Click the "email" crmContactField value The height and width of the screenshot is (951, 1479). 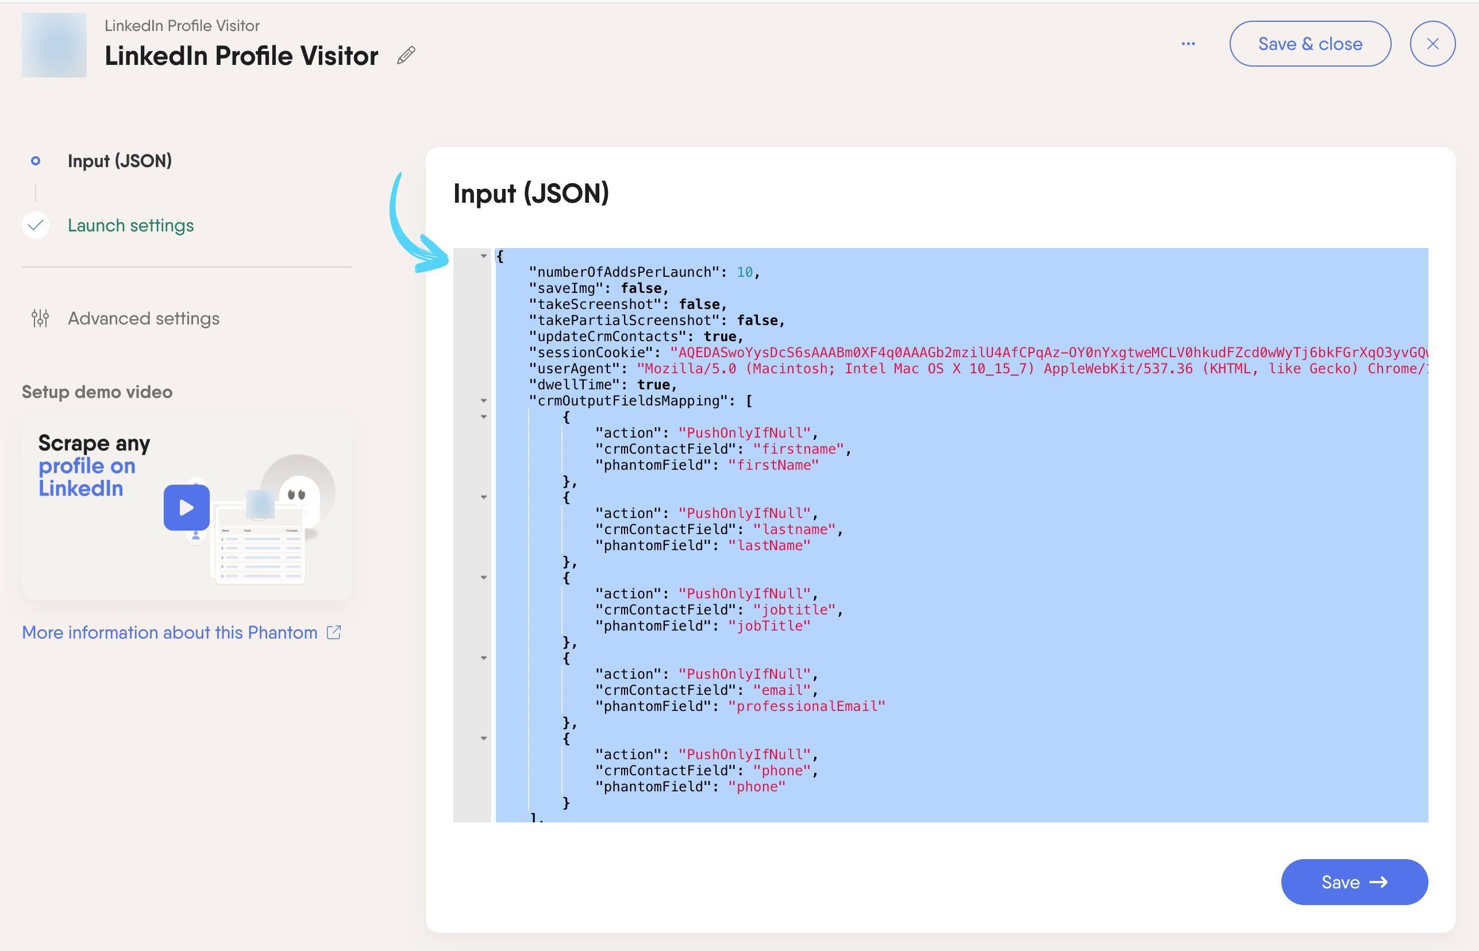coord(781,690)
